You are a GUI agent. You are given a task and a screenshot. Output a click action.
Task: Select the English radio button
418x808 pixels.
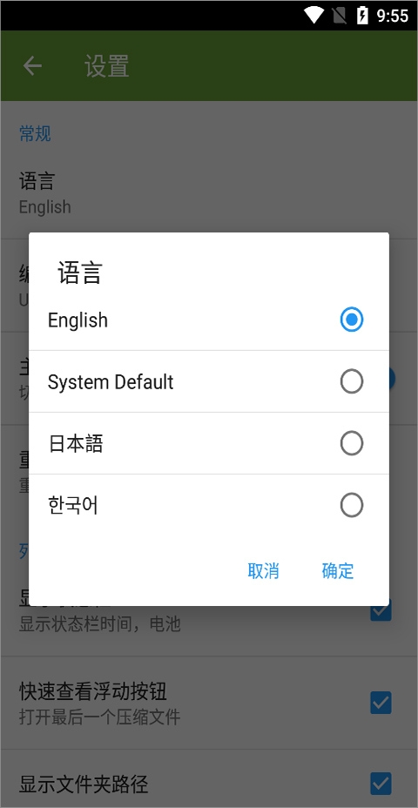(352, 320)
